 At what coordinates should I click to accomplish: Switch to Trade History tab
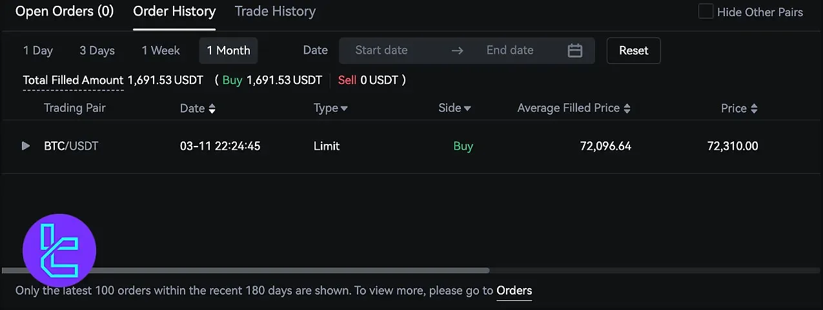275,12
